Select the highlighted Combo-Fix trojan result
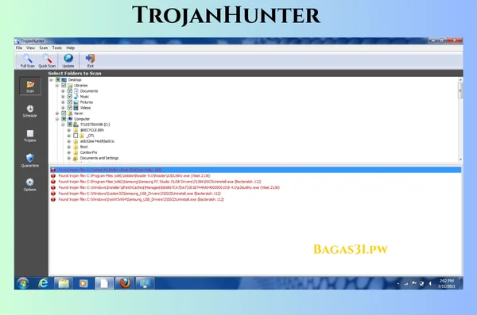Screen dimensions: 477x315 point(255,170)
